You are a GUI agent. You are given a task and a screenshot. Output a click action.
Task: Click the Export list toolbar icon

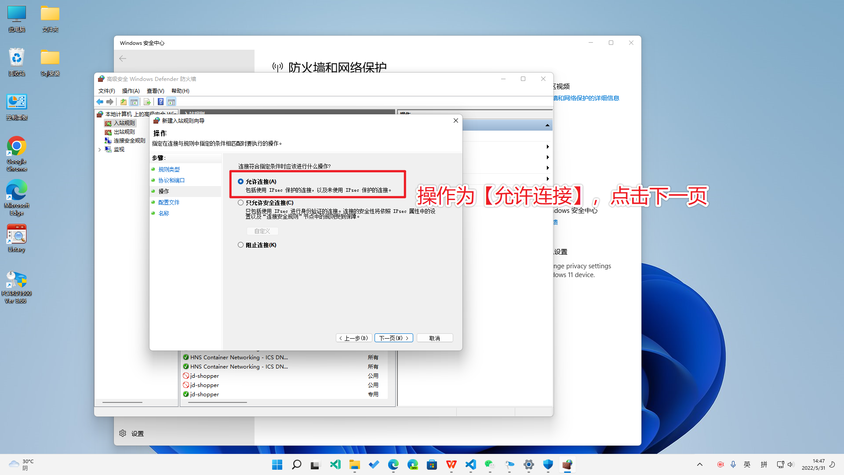point(147,102)
